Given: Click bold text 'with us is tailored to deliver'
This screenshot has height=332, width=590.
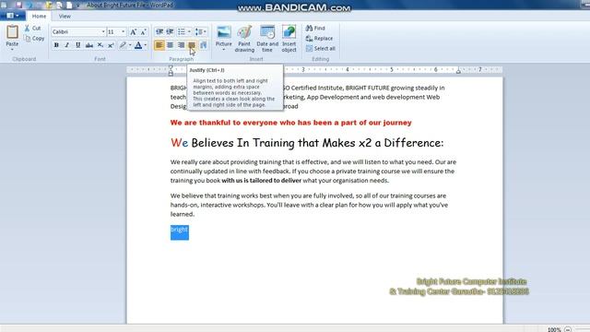Looking at the screenshot, I should (x=262, y=181).
